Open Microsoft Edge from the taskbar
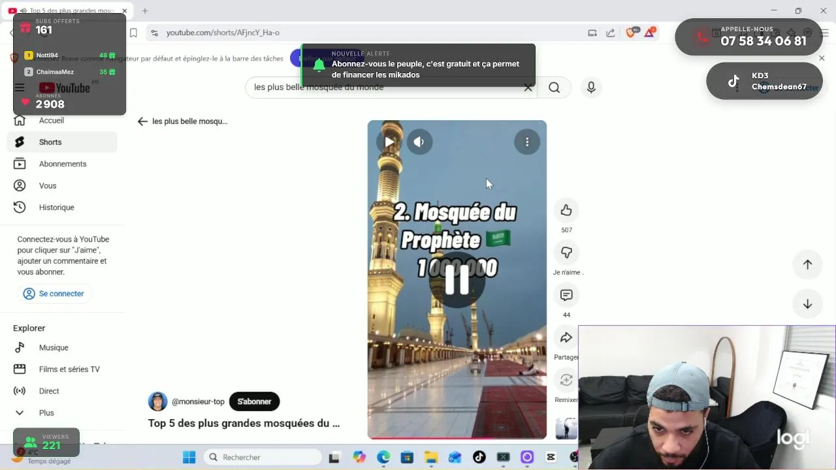This screenshot has width=836, height=470. [x=383, y=458]
